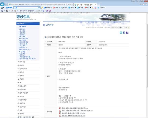Viewport: 148px width, 118px height.
Task: Open the blue help question-mark icon
Action: 43,11
